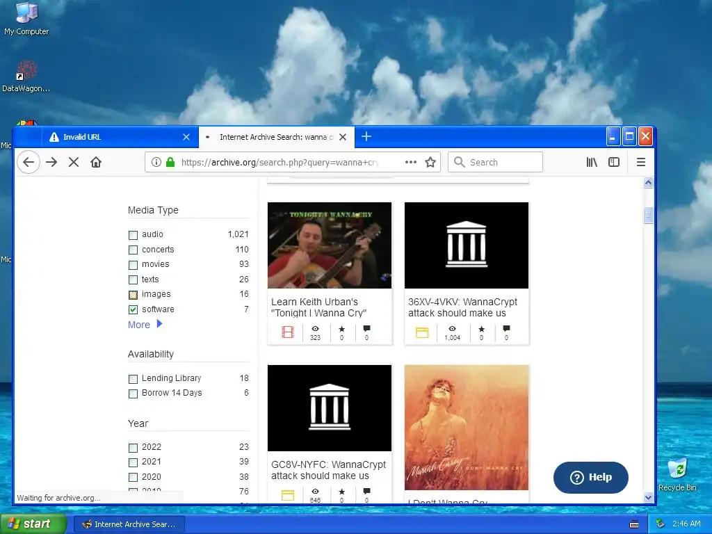Click the vertical scrollbar thumb
Viewport: 712px width, 534px height.
pos(649,216)
